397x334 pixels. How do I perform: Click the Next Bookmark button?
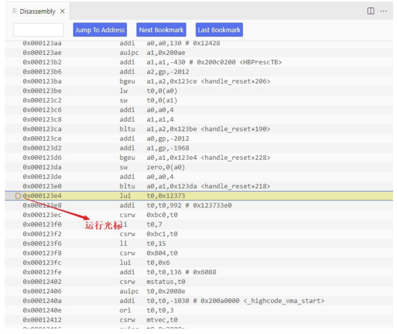[161, 30]
